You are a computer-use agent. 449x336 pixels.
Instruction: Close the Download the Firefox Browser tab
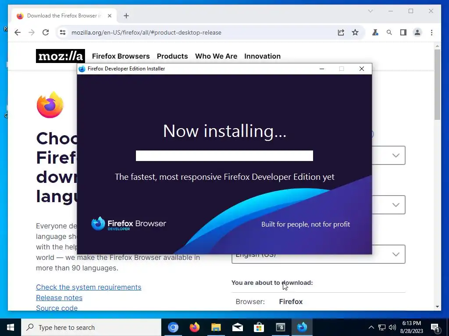tap(109, 16)
